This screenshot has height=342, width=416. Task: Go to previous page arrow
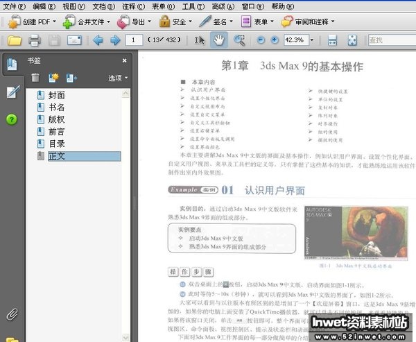pos(98,40)
